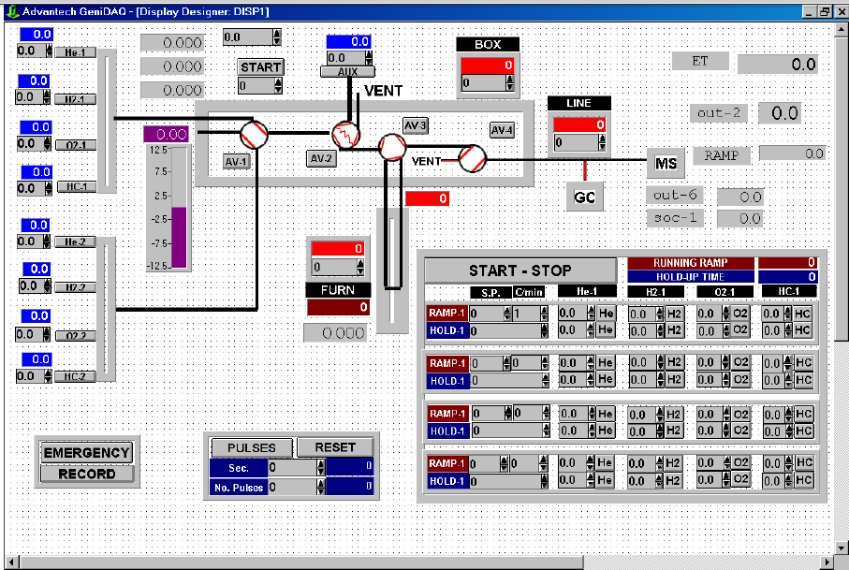Adjust the Sec. pulse spinner arrows

point(321,467)
